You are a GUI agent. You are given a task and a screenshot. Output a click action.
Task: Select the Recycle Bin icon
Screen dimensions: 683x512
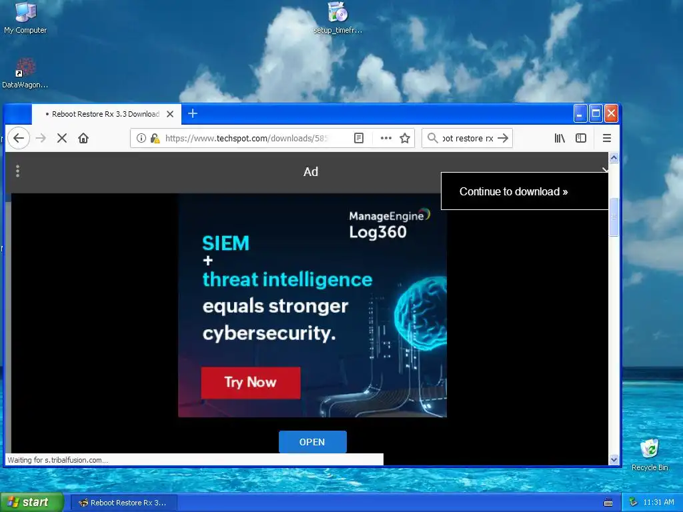point(650,455)
